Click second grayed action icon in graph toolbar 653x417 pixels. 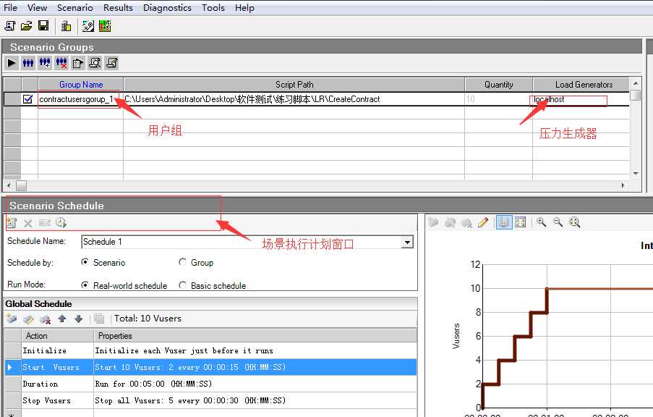450,223
